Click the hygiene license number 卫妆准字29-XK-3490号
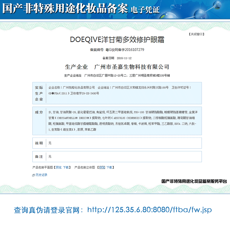This screenshot has height=230, width=230. click(x=85, y=93)
